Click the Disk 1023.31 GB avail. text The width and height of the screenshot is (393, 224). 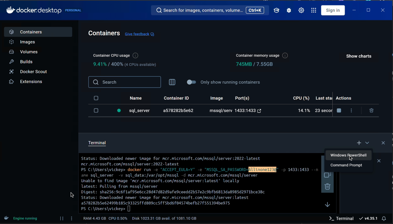click(164, 219)
